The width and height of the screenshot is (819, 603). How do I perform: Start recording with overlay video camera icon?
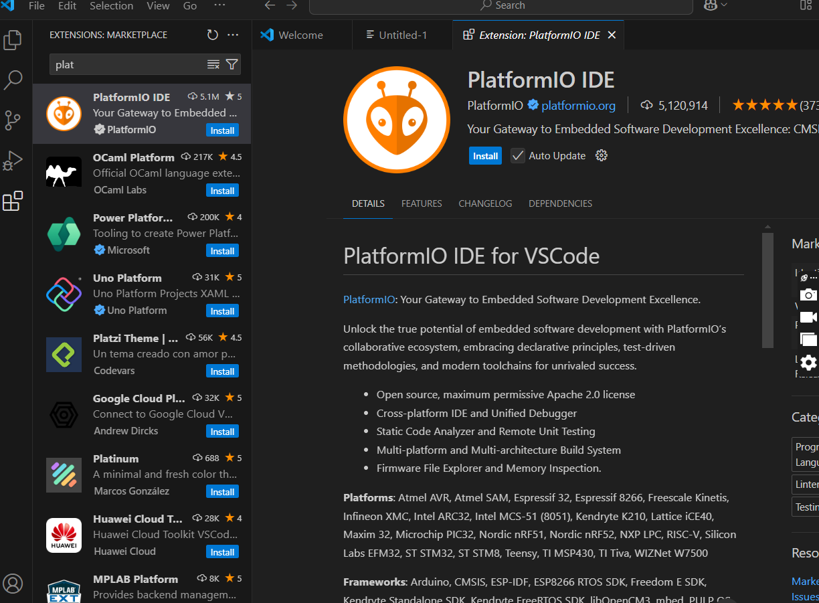click(x=808, y=317)
